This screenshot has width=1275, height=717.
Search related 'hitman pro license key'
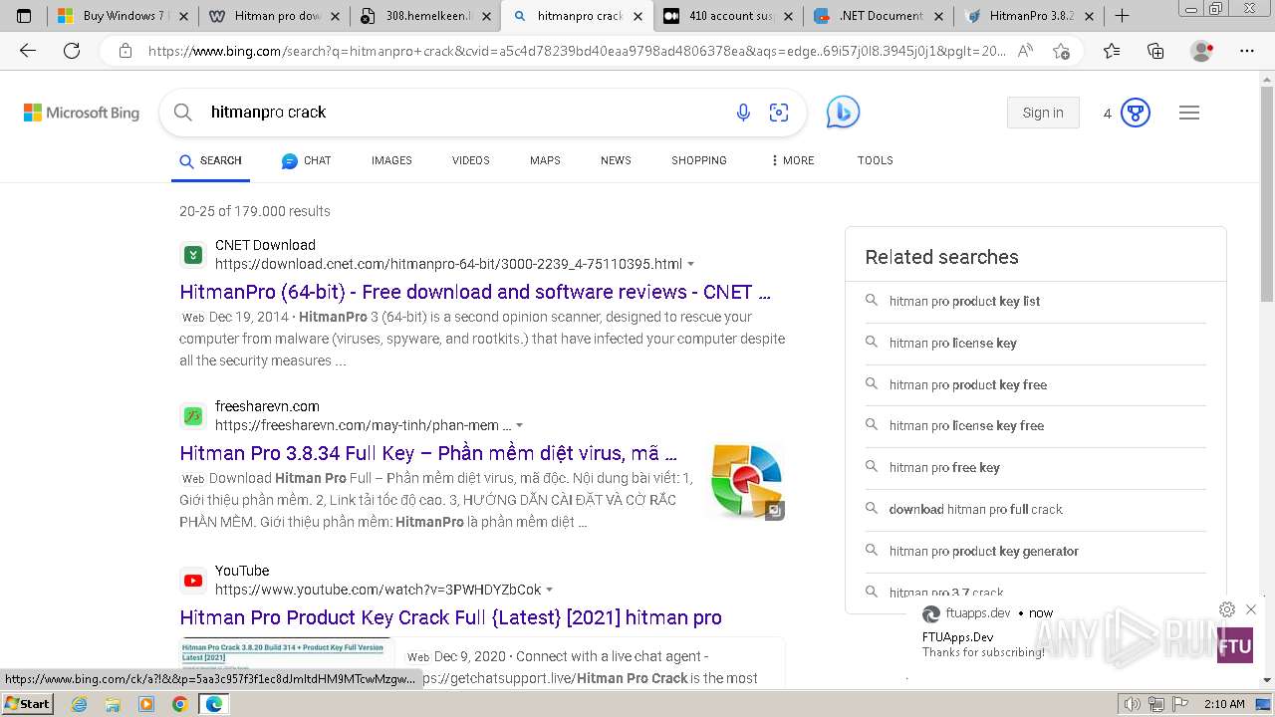953,343
